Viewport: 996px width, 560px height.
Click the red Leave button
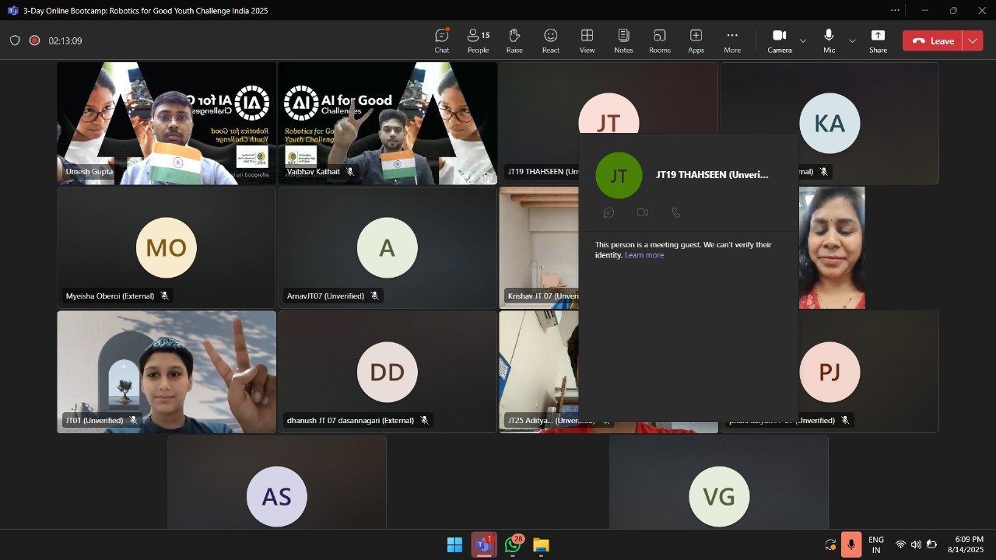point(932,41)
